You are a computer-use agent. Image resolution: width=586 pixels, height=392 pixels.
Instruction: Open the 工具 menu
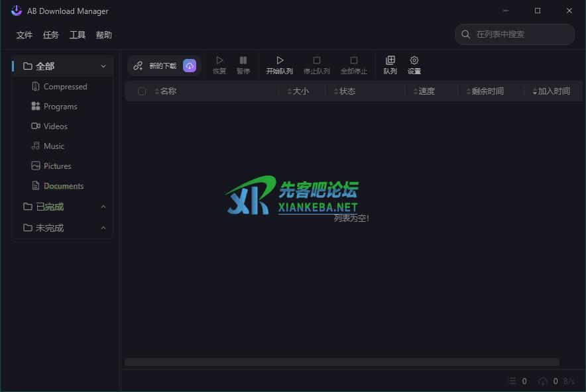click(78, 35)
